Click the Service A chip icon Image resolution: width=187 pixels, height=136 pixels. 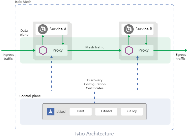click(43, 29)
